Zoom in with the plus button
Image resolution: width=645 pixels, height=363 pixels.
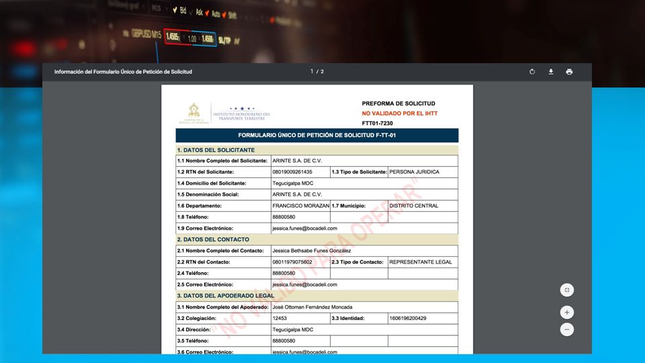(x=567, y=313)
